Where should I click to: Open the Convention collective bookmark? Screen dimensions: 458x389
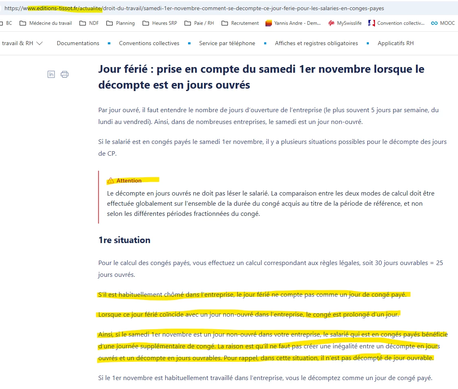(x=397, y=23)
